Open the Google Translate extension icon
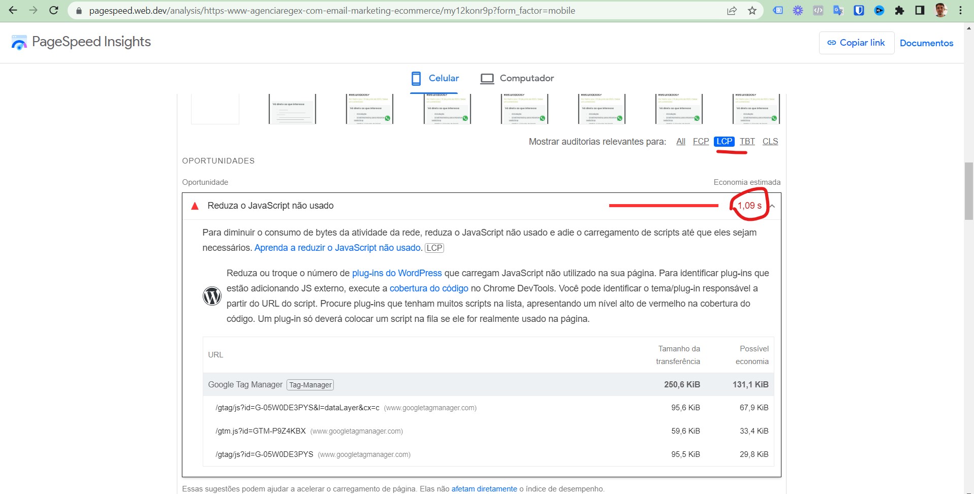 point(838,10)
